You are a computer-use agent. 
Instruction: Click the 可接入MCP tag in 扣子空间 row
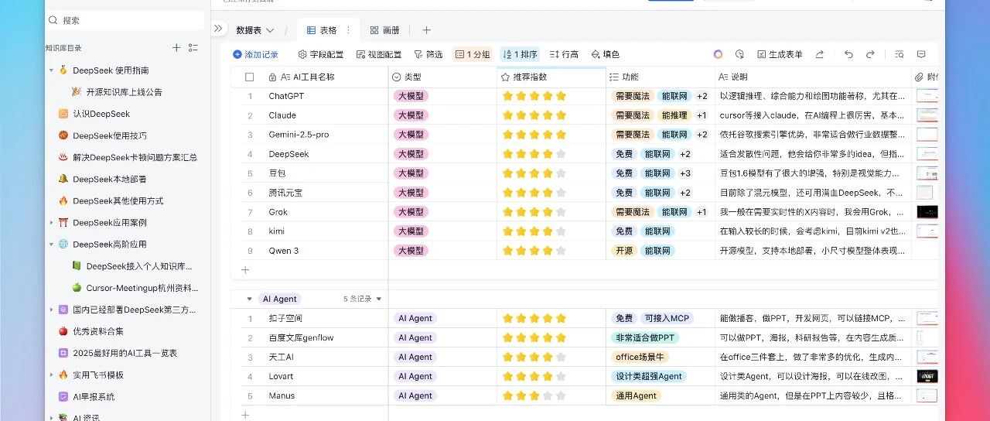pos(666,318)
